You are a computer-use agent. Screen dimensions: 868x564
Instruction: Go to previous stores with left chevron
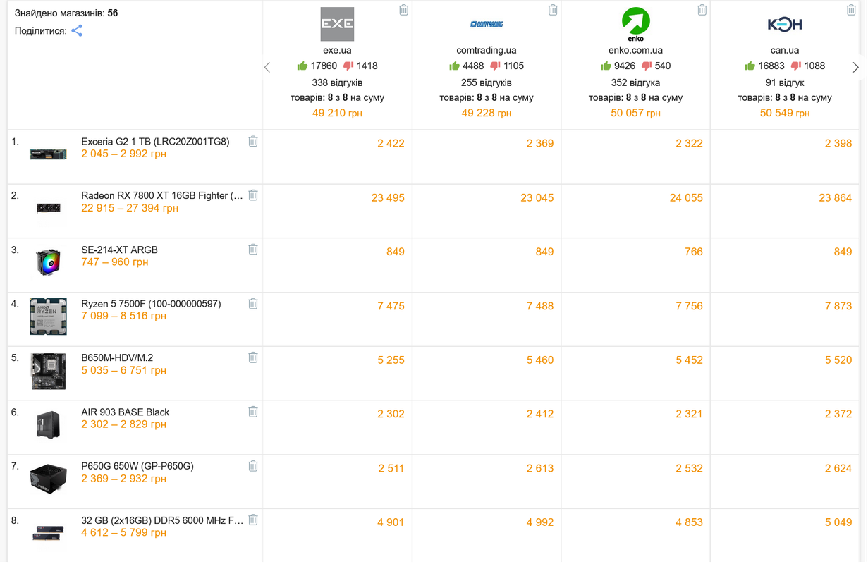point(267,67)
